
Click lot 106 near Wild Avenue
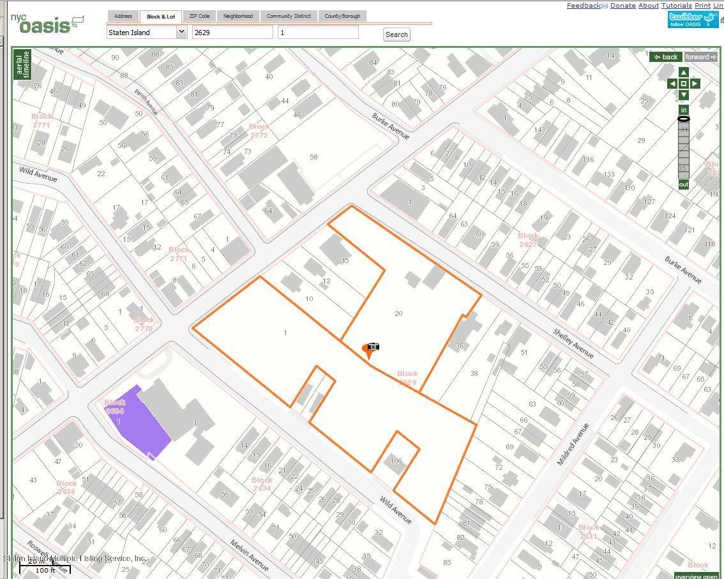pyautogui.click(x=396, y=461)
